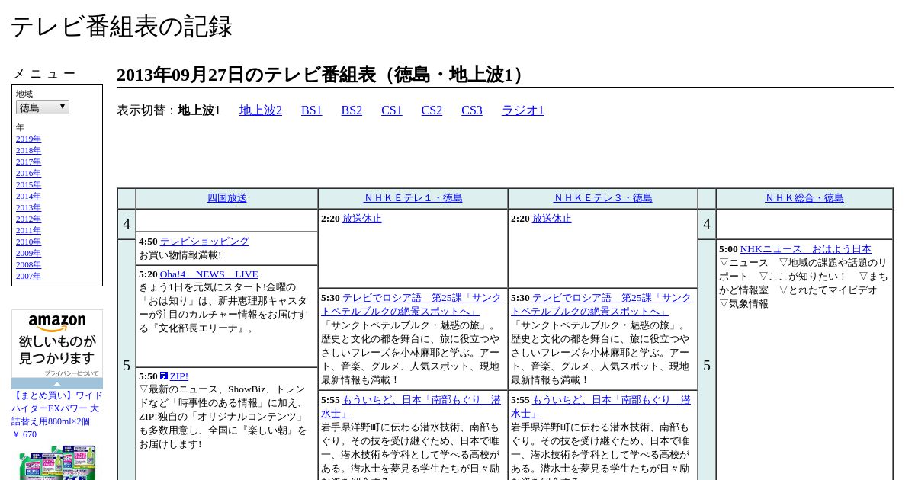Open NHKニュース おはよう日本 program link
Viewport: 915px width, 480px height.
806,249
